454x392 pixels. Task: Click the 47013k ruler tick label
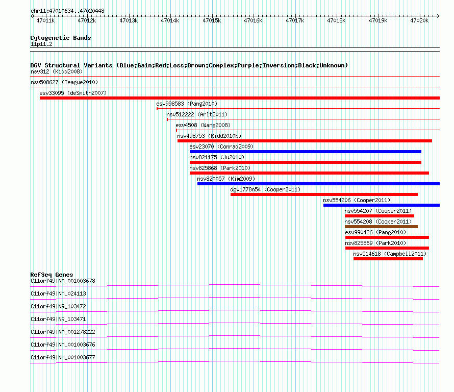129,20
